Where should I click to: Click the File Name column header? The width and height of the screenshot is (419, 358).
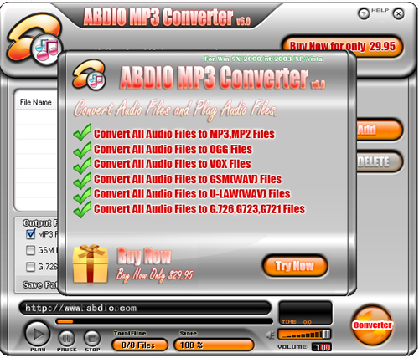tap(36, 102)
